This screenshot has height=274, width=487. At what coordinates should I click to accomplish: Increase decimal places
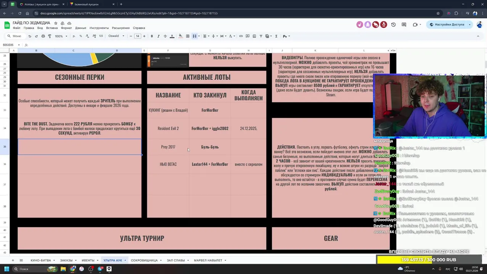click(x=94, y=36)
